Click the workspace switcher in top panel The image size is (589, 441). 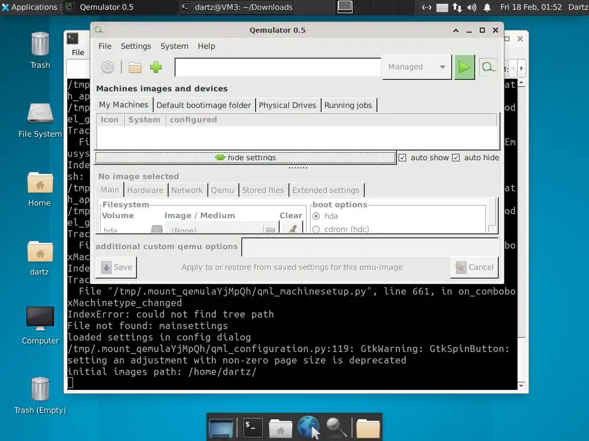click(x=345, y=7)
